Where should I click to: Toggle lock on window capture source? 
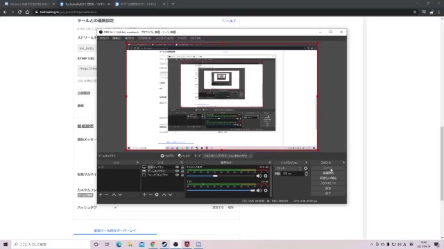(x=182, y=175)
